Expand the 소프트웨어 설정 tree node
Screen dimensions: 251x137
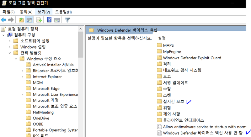click(x=10, y=41)
